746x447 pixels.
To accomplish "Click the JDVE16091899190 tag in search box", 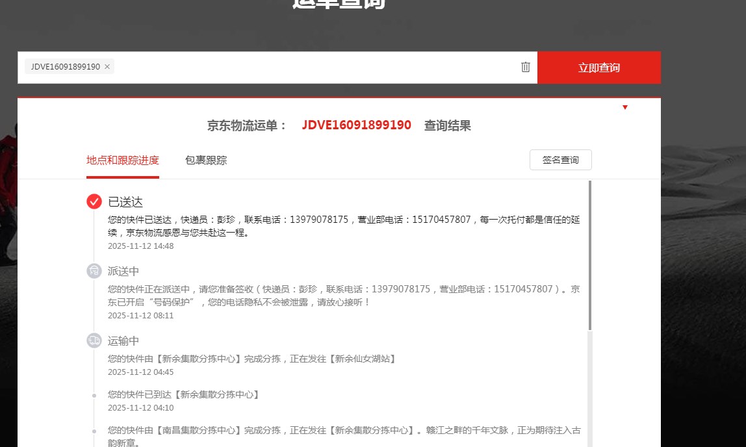I will click(65, 67).
